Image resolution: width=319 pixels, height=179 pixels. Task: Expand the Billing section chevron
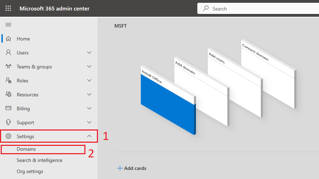pos(89,108)
